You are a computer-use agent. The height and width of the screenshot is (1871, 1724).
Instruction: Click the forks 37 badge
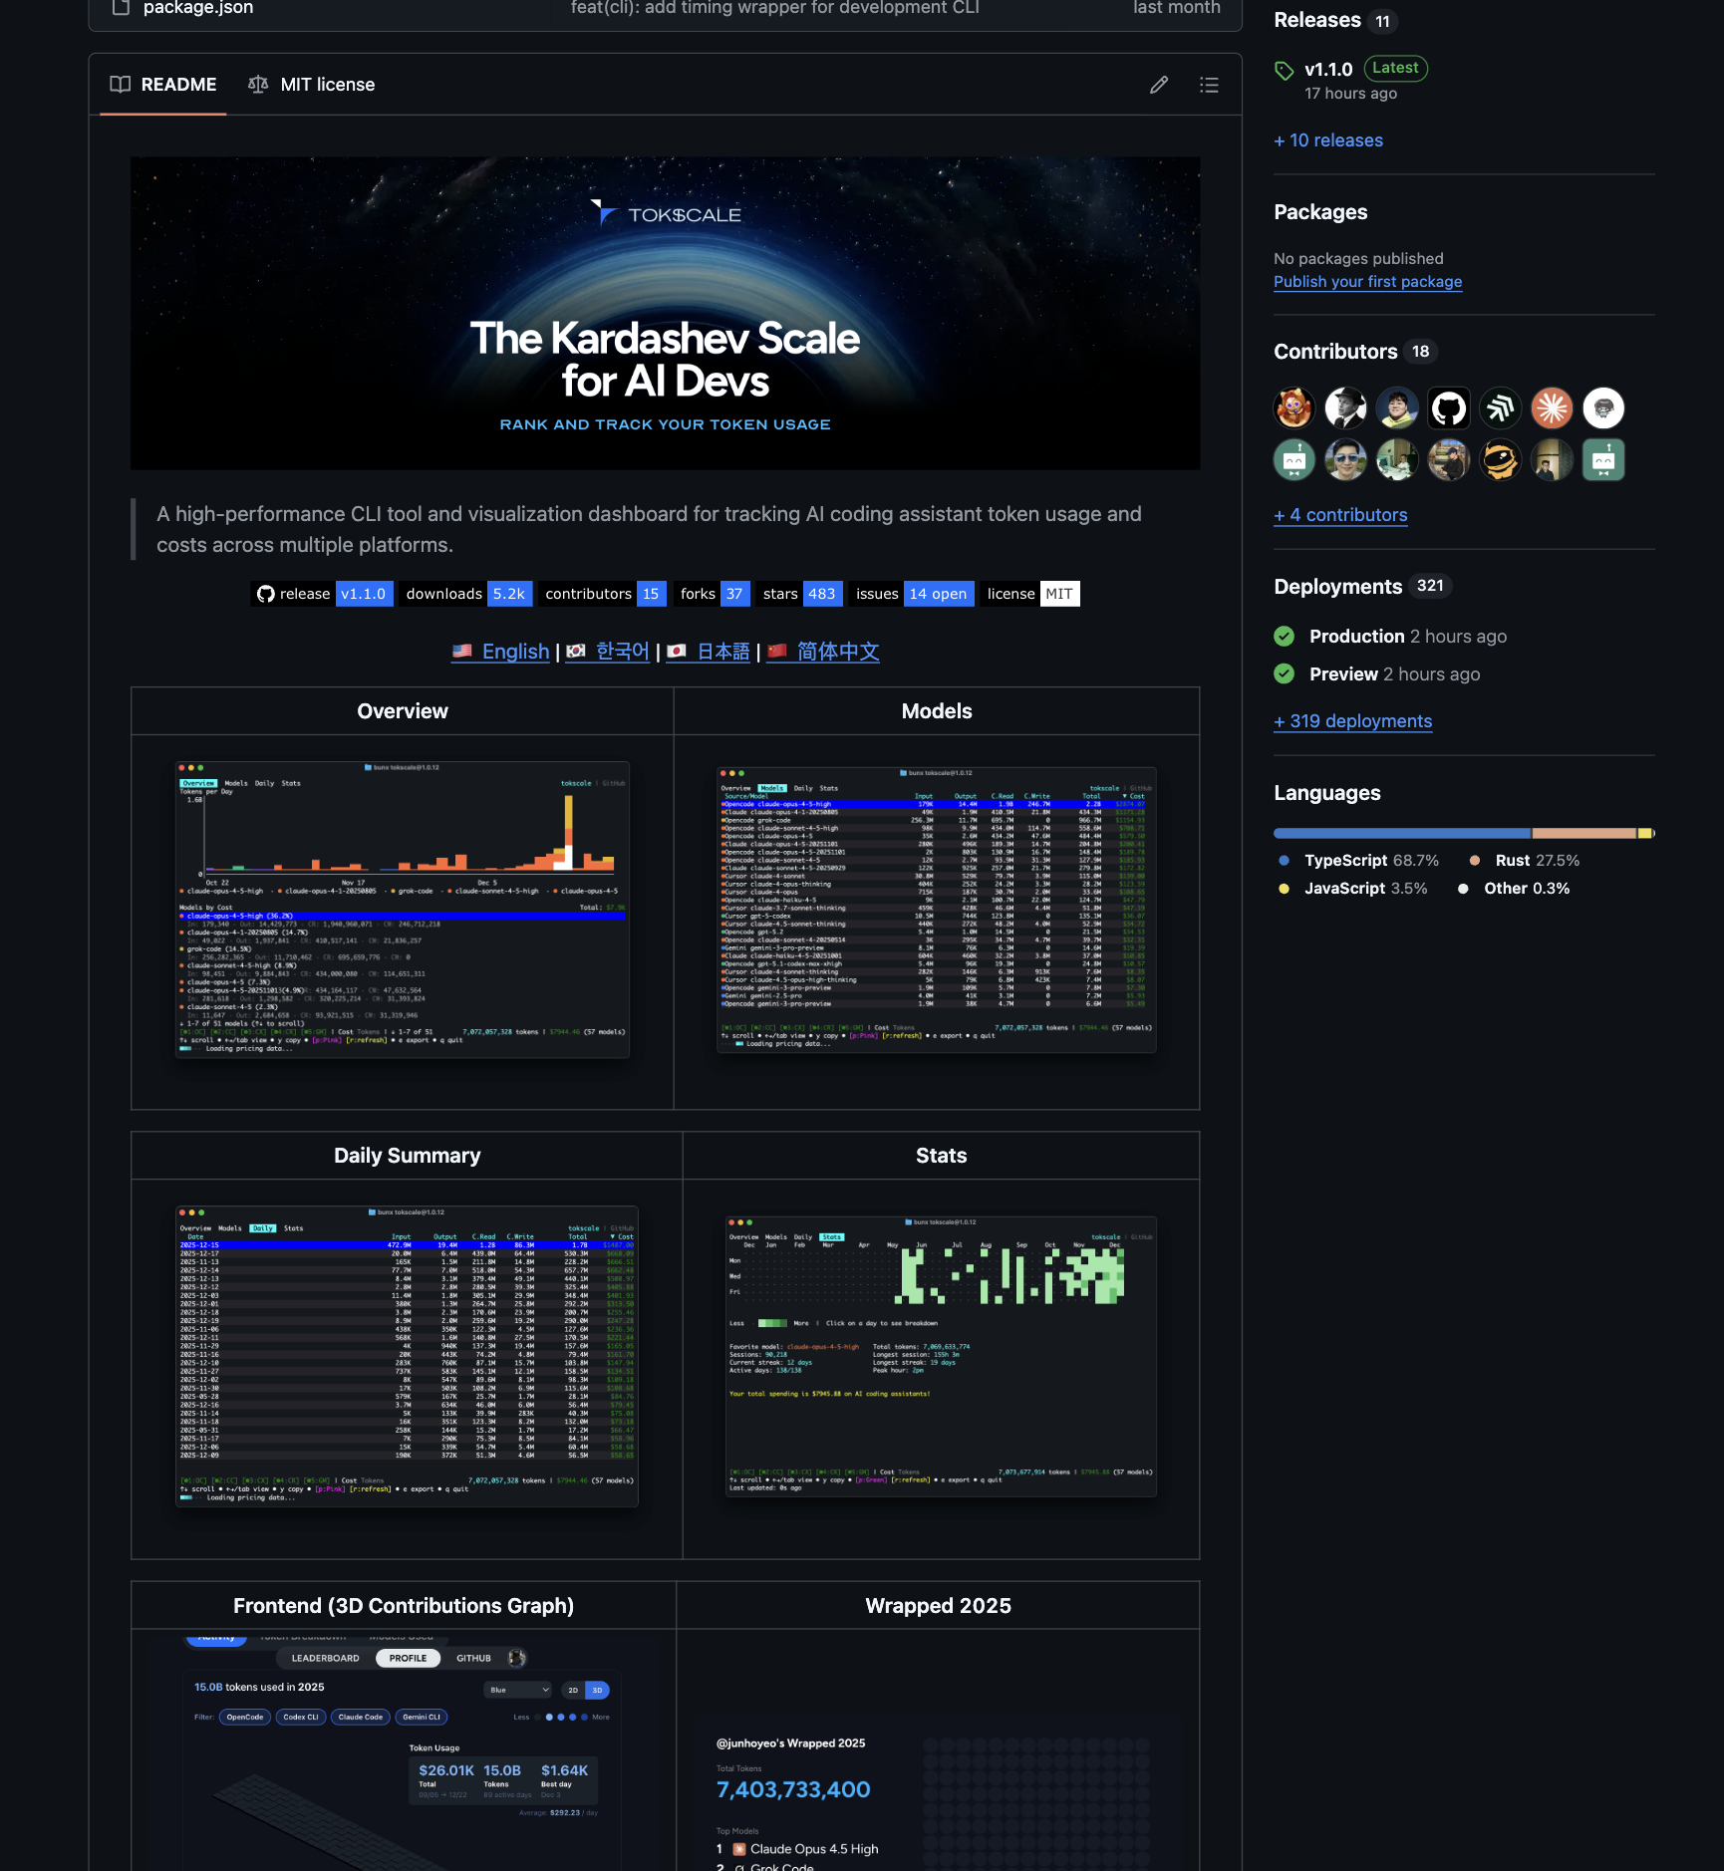click(x=713, y=594)
